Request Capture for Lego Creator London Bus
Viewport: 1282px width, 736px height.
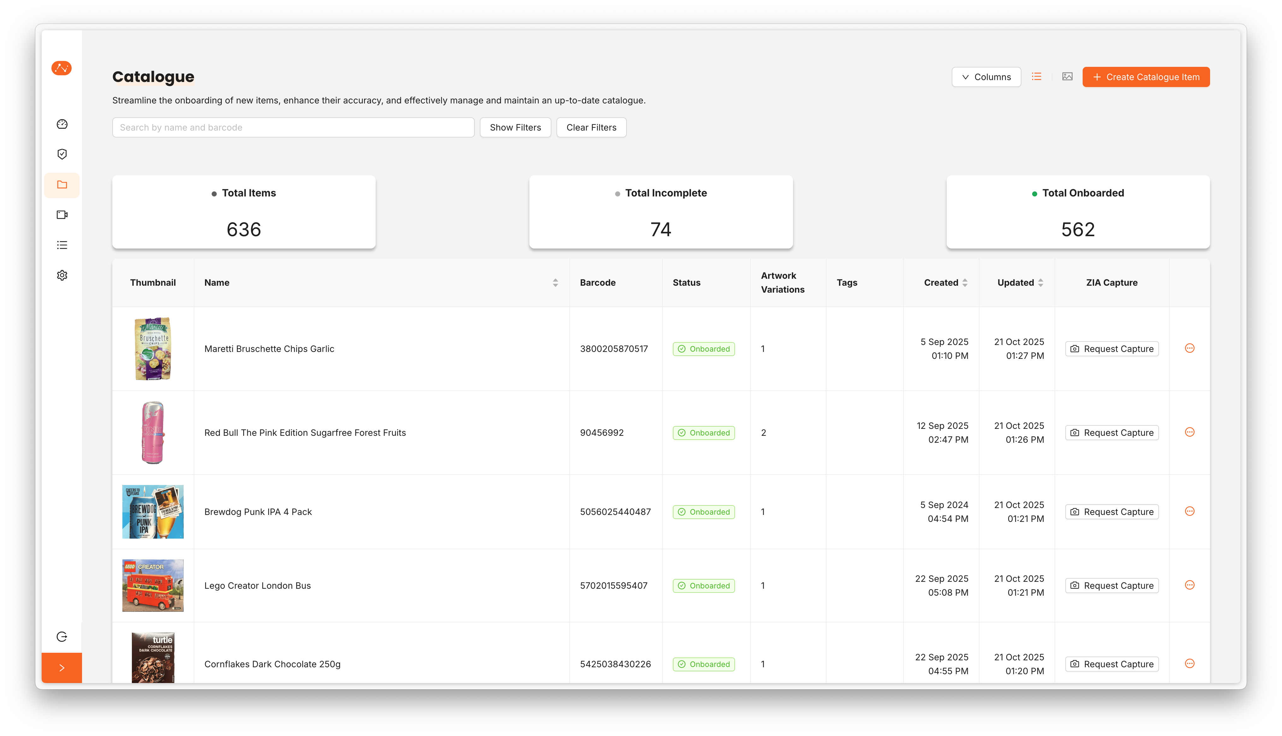click(1111, 586)
